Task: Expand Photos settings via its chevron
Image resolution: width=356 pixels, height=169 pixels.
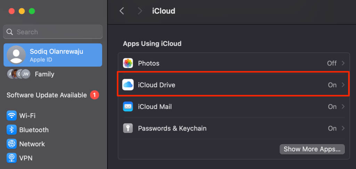Action: click(343, 63)
